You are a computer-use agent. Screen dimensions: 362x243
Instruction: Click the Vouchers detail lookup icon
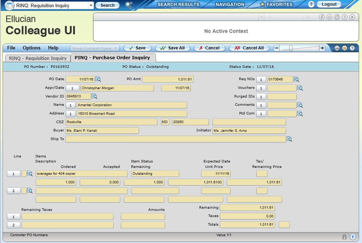click(x=300, y=88)
